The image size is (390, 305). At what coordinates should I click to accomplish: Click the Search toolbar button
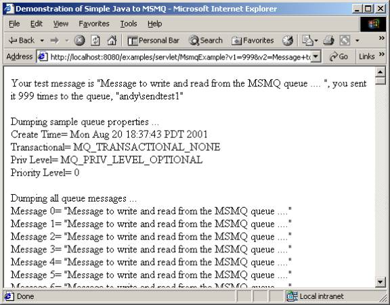[205, 41]
